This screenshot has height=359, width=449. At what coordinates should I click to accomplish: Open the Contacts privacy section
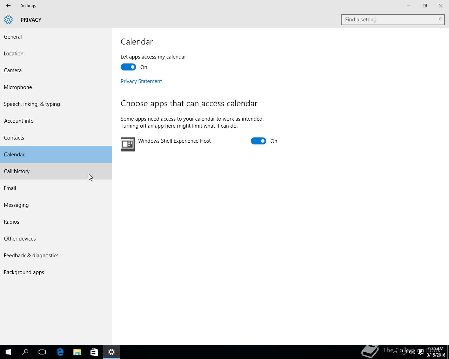(x=56, y=137)
